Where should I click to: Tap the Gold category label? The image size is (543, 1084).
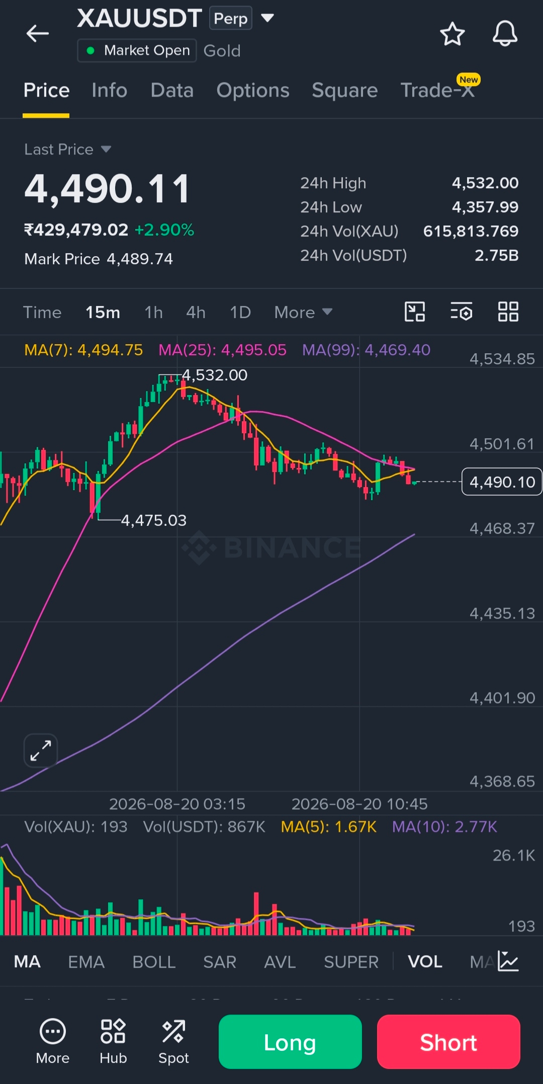pos(222,51)
